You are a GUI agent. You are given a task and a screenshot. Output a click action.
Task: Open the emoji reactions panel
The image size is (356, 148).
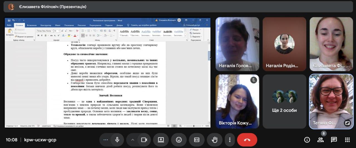pyautogui.click(x=179, y=140)
